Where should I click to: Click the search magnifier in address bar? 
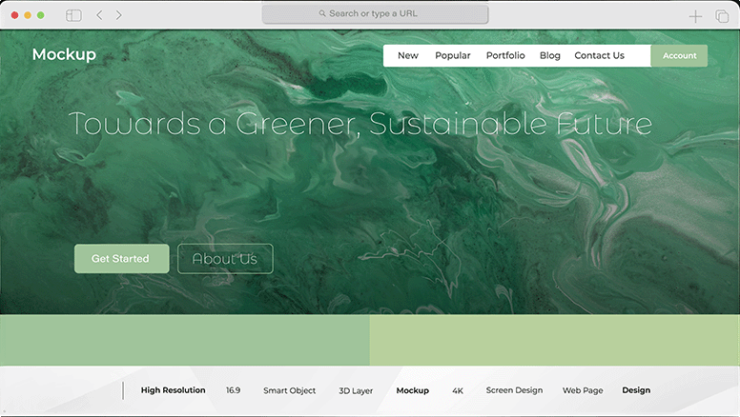(322, 13)
